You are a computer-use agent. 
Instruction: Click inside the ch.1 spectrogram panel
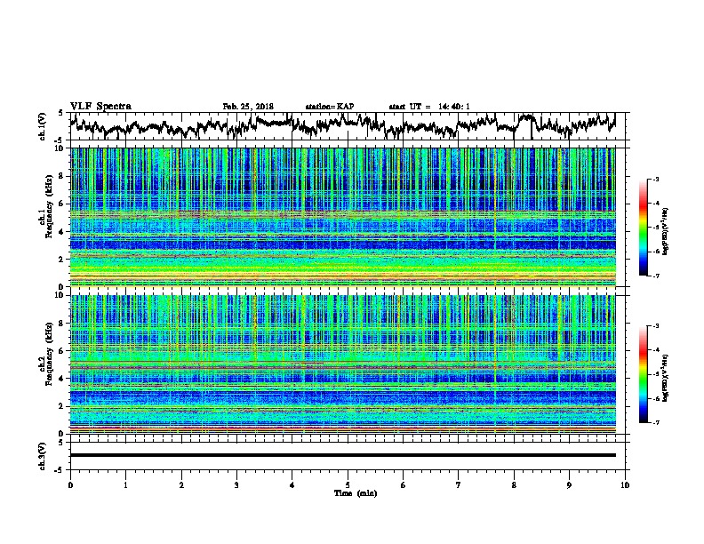tap(342, 217)
